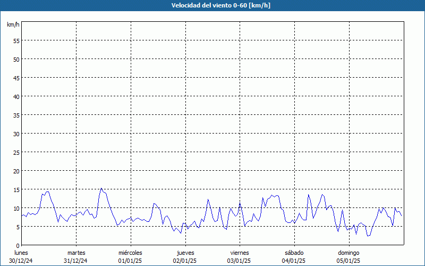This screenshot has width=425, height=266.
Task: Choose the sábado day label
Action: click(294, 253)
